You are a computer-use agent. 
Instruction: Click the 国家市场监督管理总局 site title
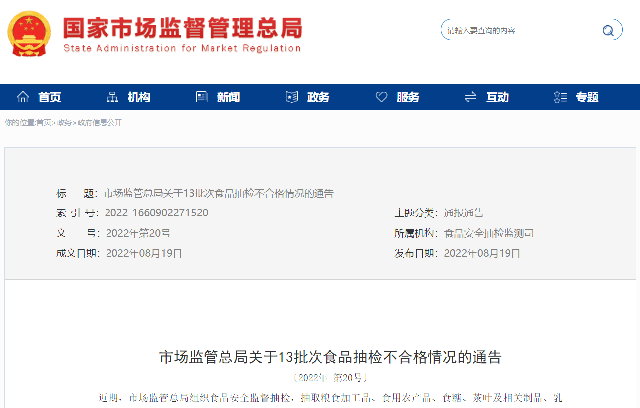182,28
